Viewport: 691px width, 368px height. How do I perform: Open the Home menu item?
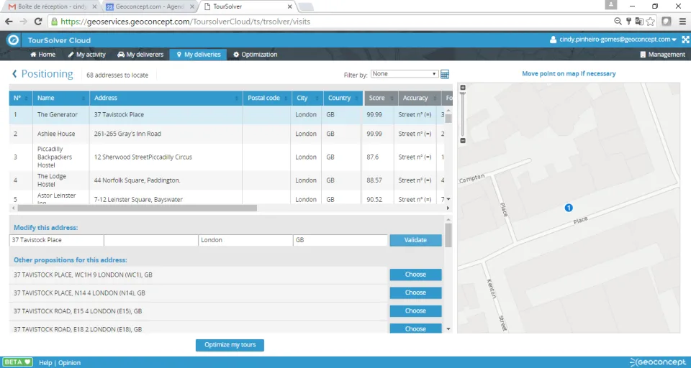click(x=42, y=55)
